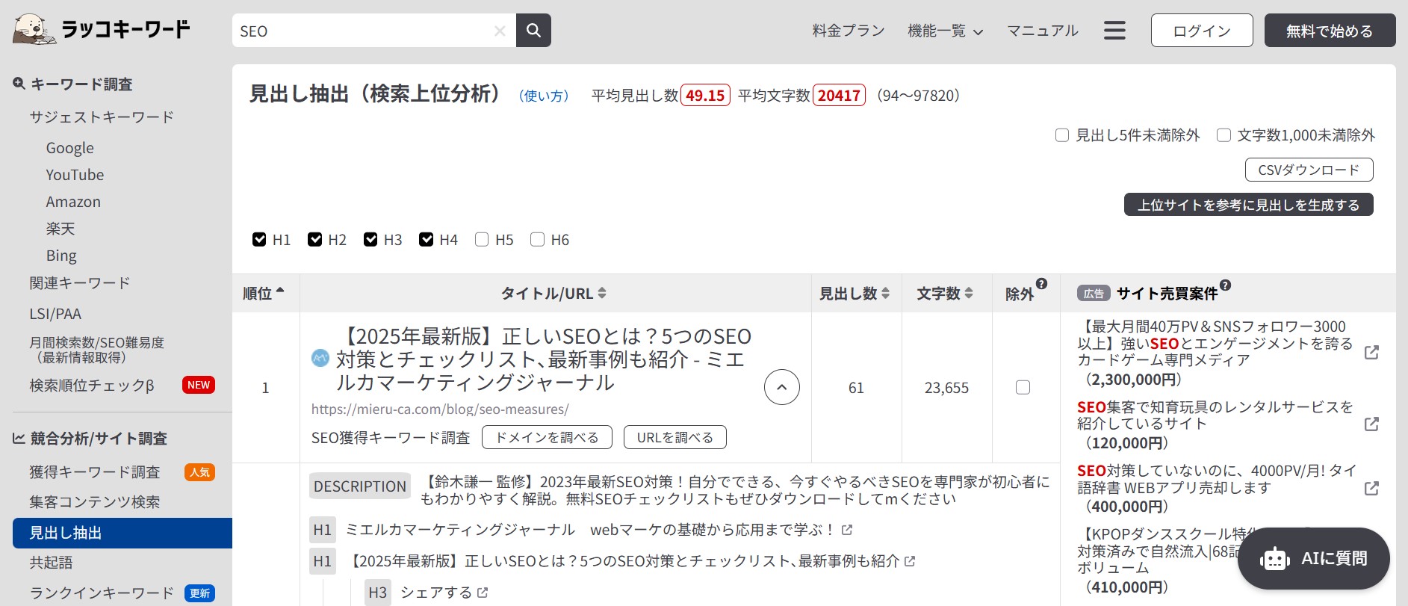The image size is (1408, 606).
Task: Select 楽天 in the sidebar
Action: coord(61,229)
